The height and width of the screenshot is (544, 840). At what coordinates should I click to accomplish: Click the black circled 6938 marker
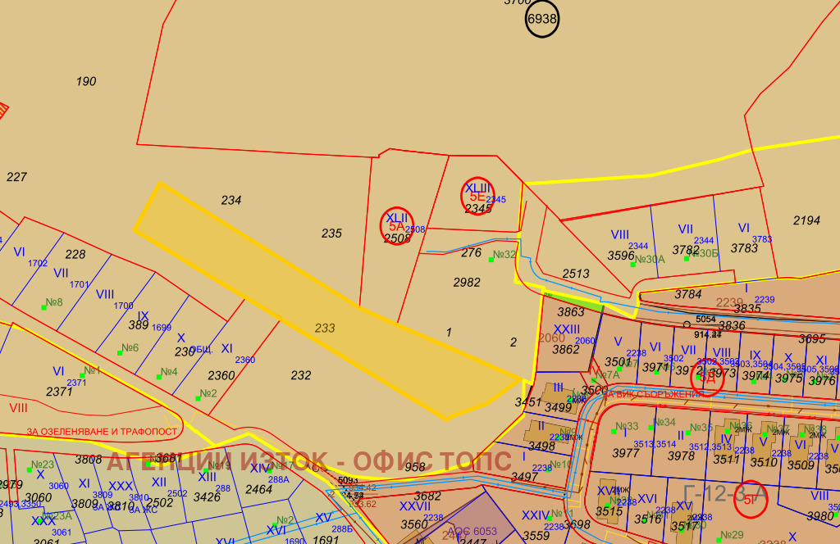pyautogui.click(x=541, y=20)
